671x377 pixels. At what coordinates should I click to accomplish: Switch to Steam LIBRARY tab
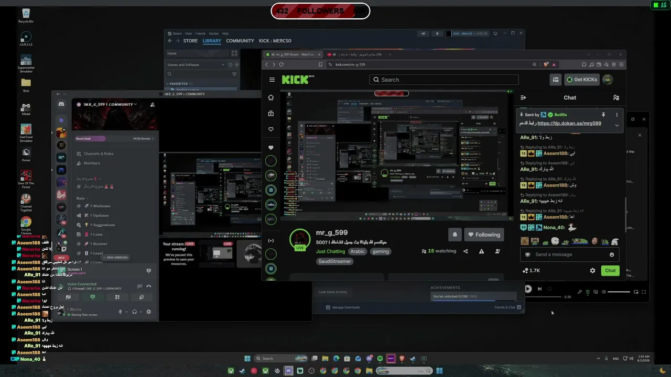click(212, 41)
